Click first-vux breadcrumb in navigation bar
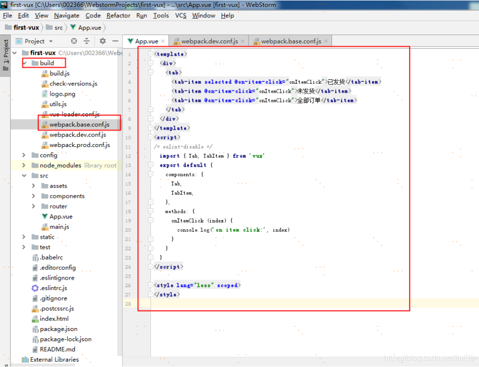This screenshot has width=479, height=367. tap(22, 28)
